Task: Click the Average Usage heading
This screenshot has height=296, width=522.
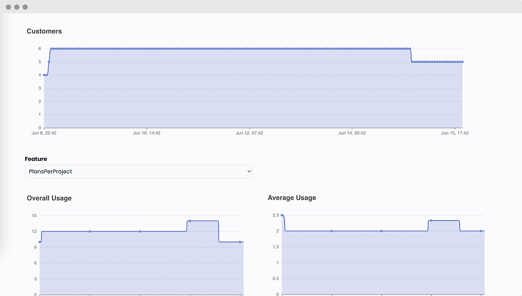Action: click(292, 198)
